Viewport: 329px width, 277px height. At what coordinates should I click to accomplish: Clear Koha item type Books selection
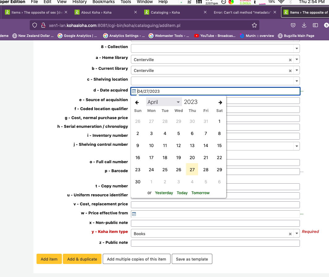coord(290,234)
